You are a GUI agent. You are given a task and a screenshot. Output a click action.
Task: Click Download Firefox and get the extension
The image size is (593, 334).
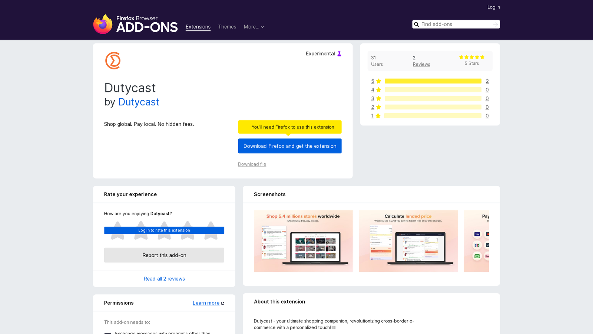[290, 146]
